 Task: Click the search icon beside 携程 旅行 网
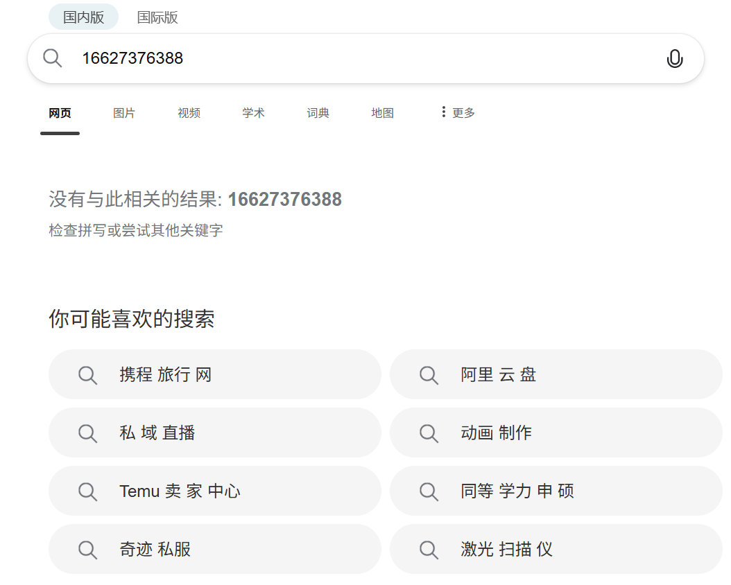(87, 374)
